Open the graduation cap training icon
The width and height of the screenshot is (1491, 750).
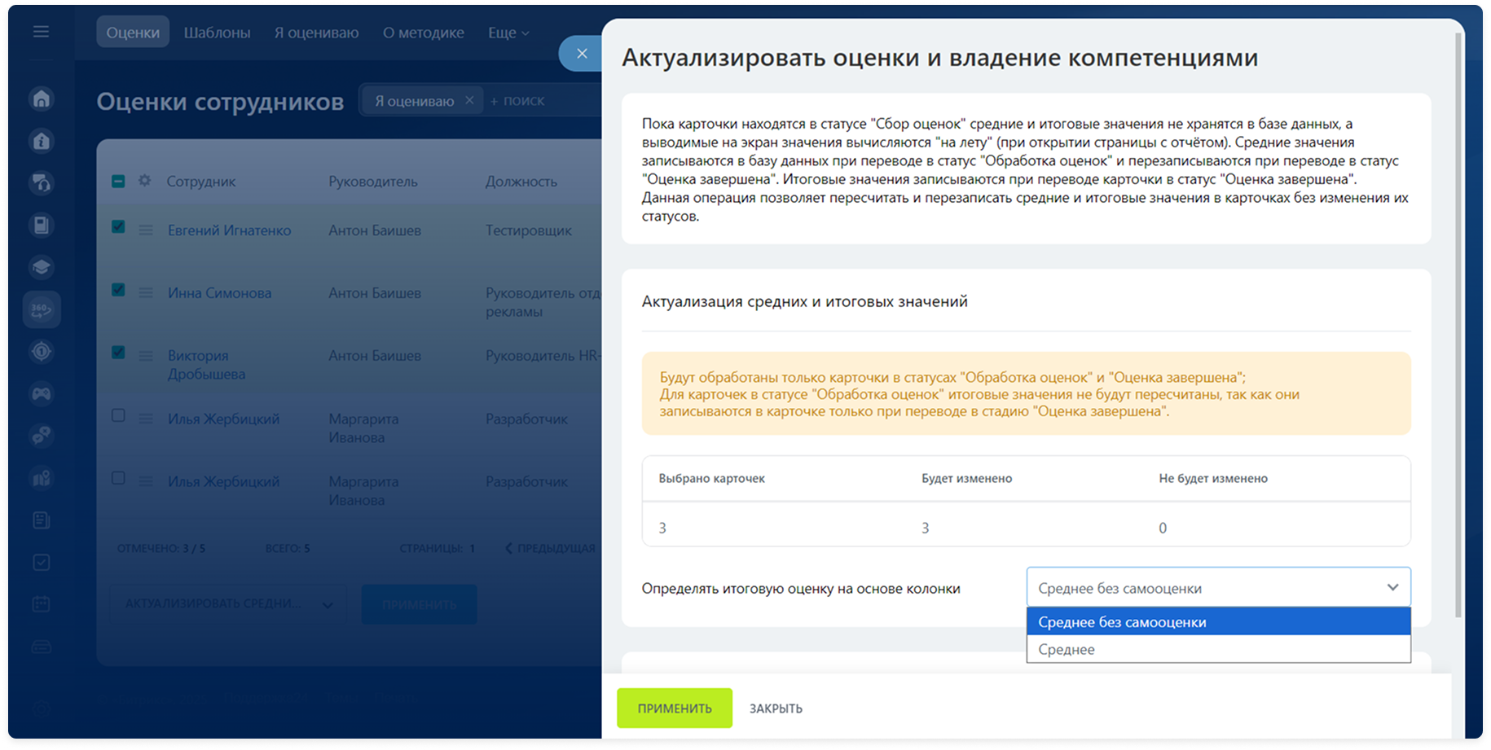pos(42,267)
